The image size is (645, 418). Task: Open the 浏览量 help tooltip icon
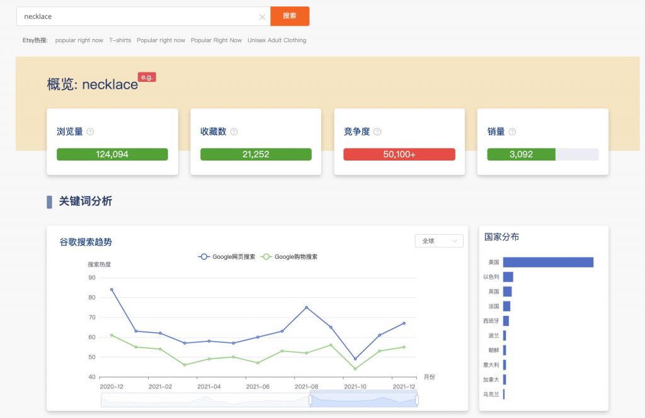(x=90, y=132)
